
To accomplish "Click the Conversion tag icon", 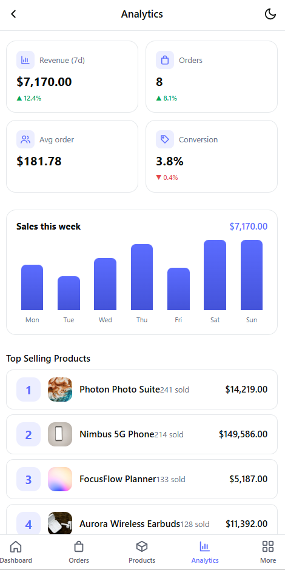I will tap(165, 139).
